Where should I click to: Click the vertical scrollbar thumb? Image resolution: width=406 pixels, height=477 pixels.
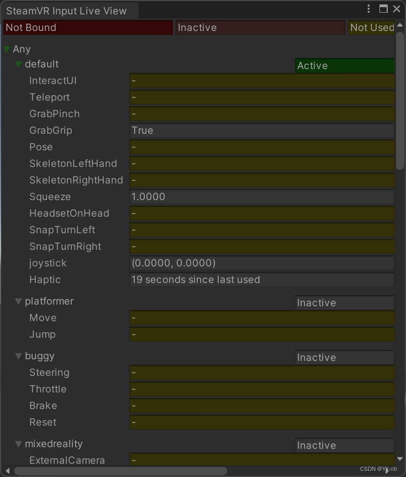400,101
